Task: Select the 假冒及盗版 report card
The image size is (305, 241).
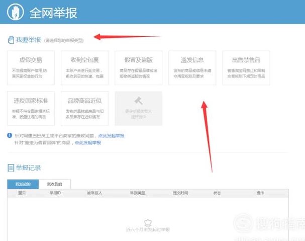Action: click(x=139, y=68)
